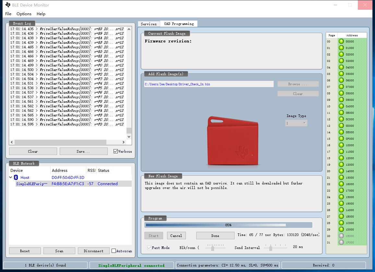Click the green LED for page 20
This screenshot has height=272, width=375.
(x=341, y=171)
